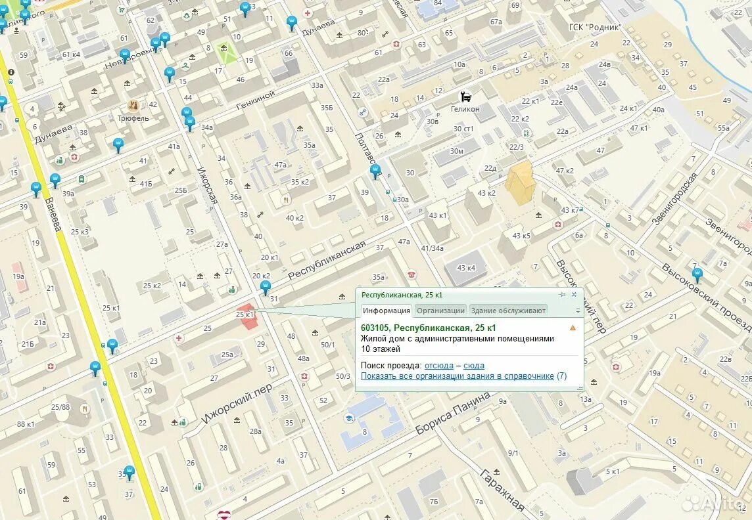Open the Здание обслуживают tab

click(508, 311)
